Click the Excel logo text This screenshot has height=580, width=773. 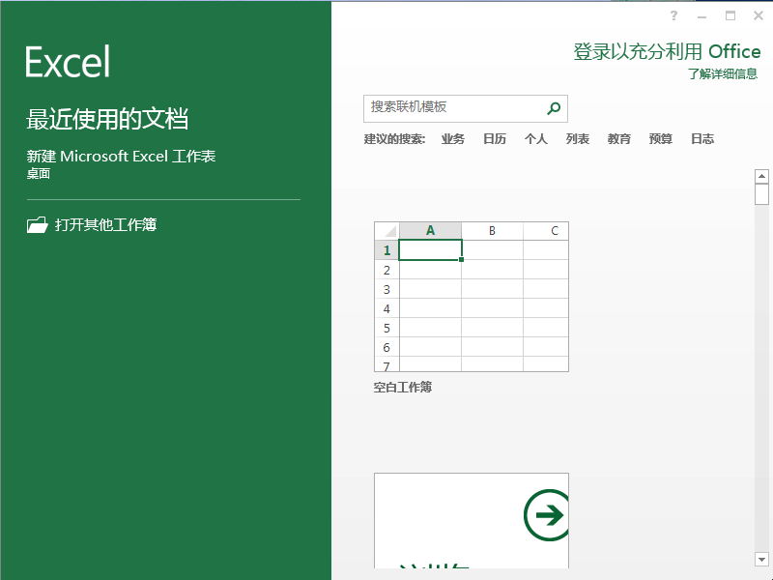(x=67, y=60)
